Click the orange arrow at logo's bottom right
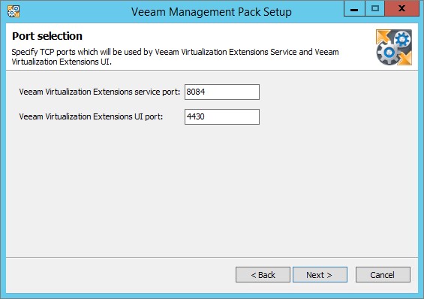 point(404,58)
